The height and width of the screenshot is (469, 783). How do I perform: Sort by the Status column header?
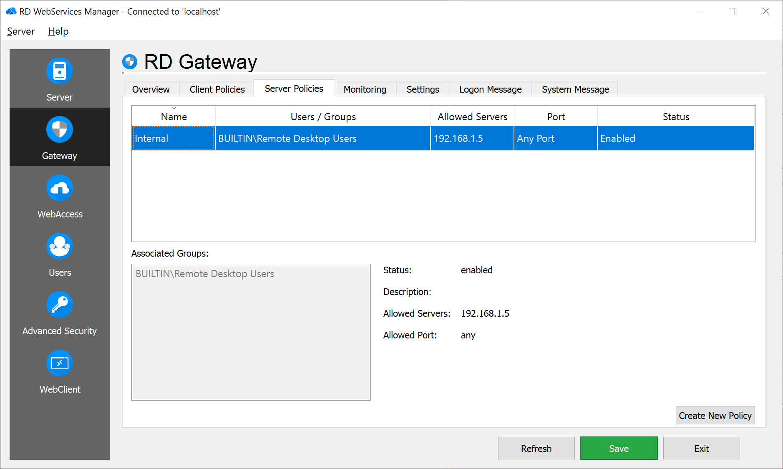click(676, 116)
